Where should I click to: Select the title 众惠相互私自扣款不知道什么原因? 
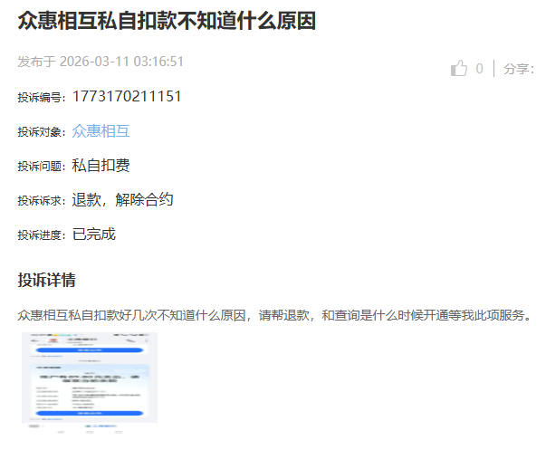click(x=167, y=21)
